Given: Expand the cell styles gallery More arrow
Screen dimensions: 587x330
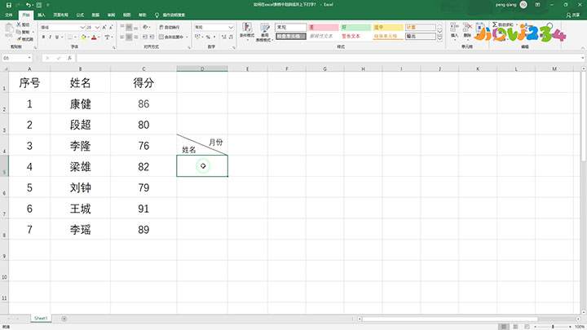Looking at the screenshot, I should pyautogui.click(x=440, y=37).
